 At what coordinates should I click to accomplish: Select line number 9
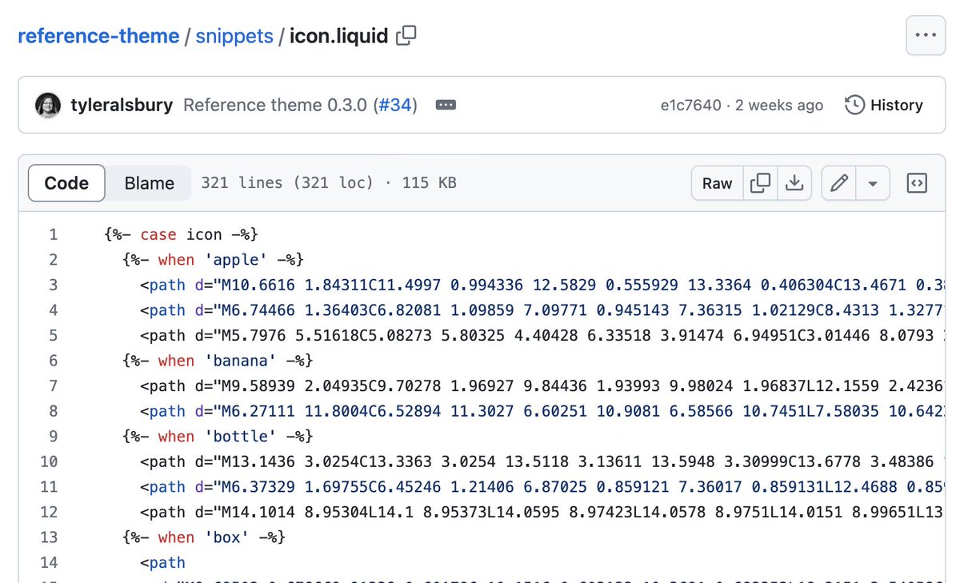coord(53,437)
